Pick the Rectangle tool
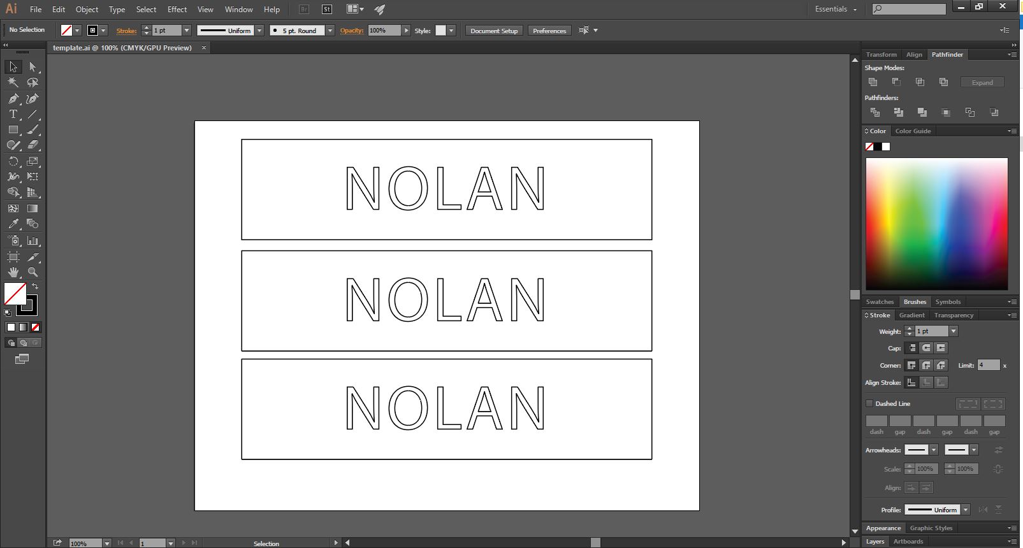This screenshot has height=548, width=1023. point(13,129)
